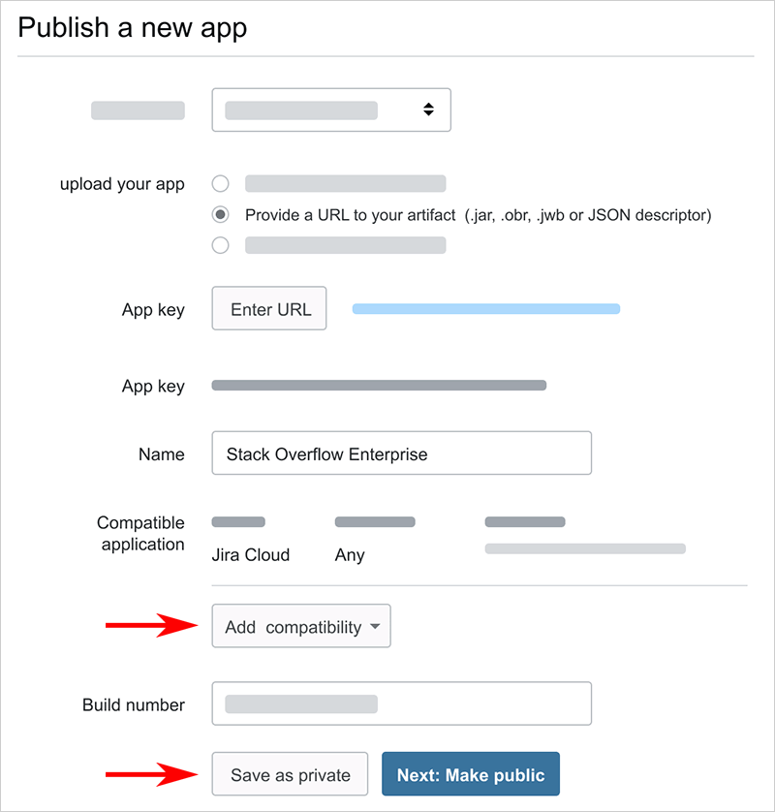Select the 'Provide a URL to your artifact' radio
775x812 pixels.
tap(221, 214)
